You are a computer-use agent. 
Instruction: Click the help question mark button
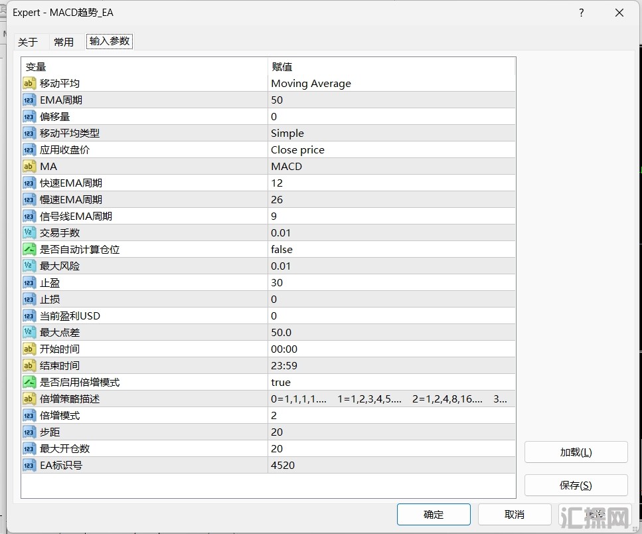[x=582, y=13]
